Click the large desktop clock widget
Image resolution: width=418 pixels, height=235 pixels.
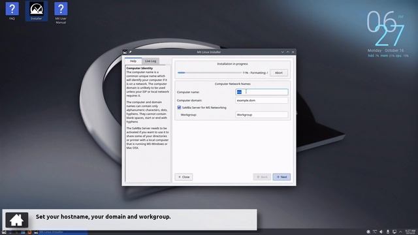pos(386,28)
